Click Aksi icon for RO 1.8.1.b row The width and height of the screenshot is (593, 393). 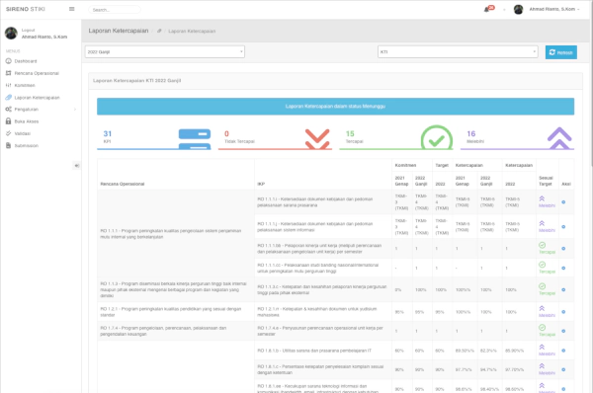[x=563, y=351]
